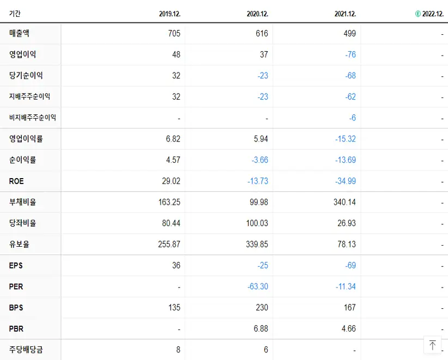Image resolution: width=448 pixels, height=360 pixels.
Task: Click the BPS row label
Action: pyautogui.click(x=16, y=308)
